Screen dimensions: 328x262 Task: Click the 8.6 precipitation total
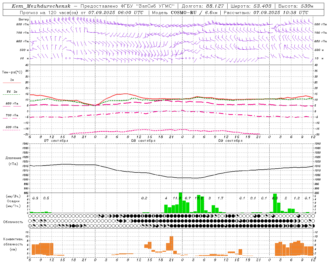pyautogui.click(x=275, y=198)
